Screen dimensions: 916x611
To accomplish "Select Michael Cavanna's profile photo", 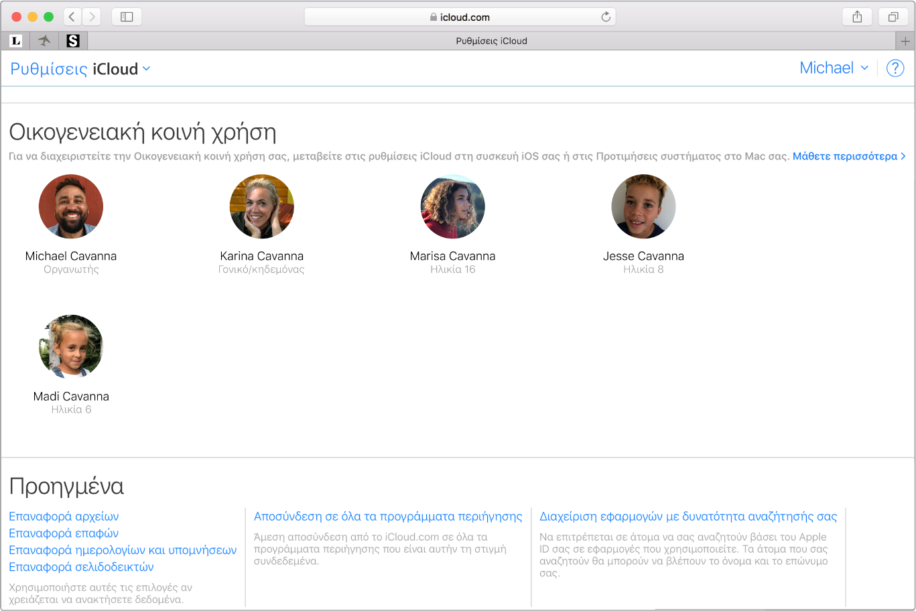I will pos(71,206).
